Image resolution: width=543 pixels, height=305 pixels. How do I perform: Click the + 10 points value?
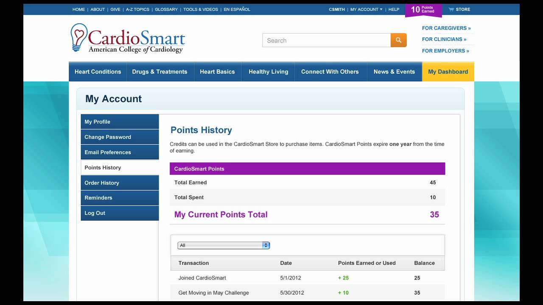[x=343, y=293]
